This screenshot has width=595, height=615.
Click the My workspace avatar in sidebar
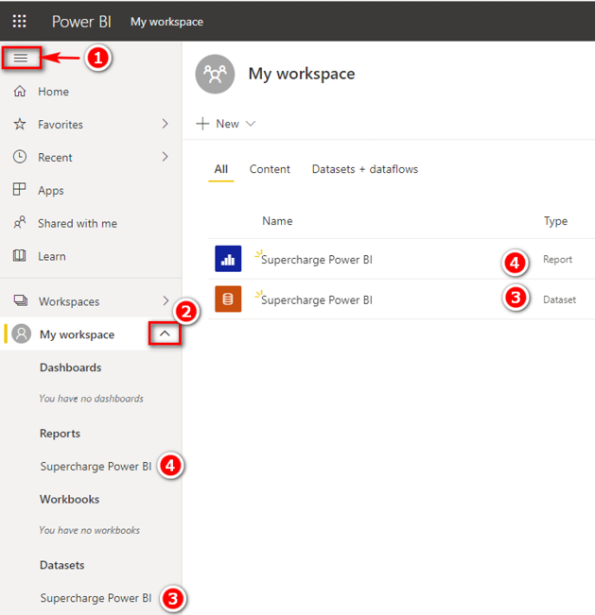22,333
